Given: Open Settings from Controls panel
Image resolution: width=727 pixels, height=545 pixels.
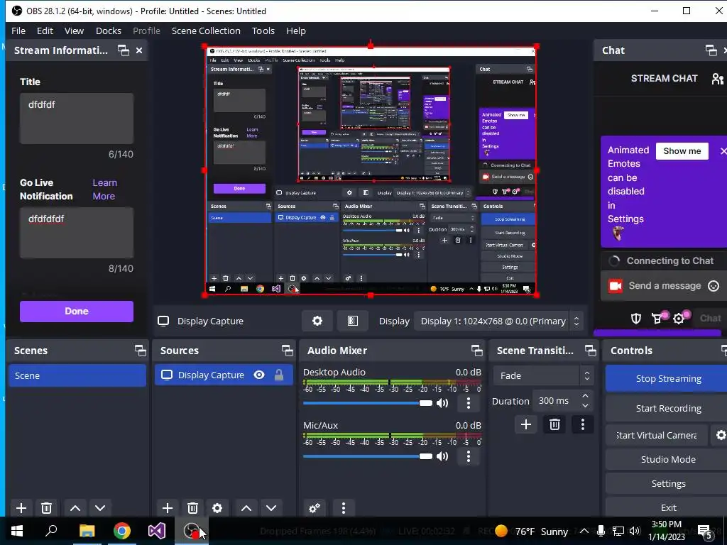Looking at the screenshot, I should click(668, 483).
